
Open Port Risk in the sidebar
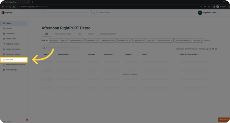(x=14, y=59)
